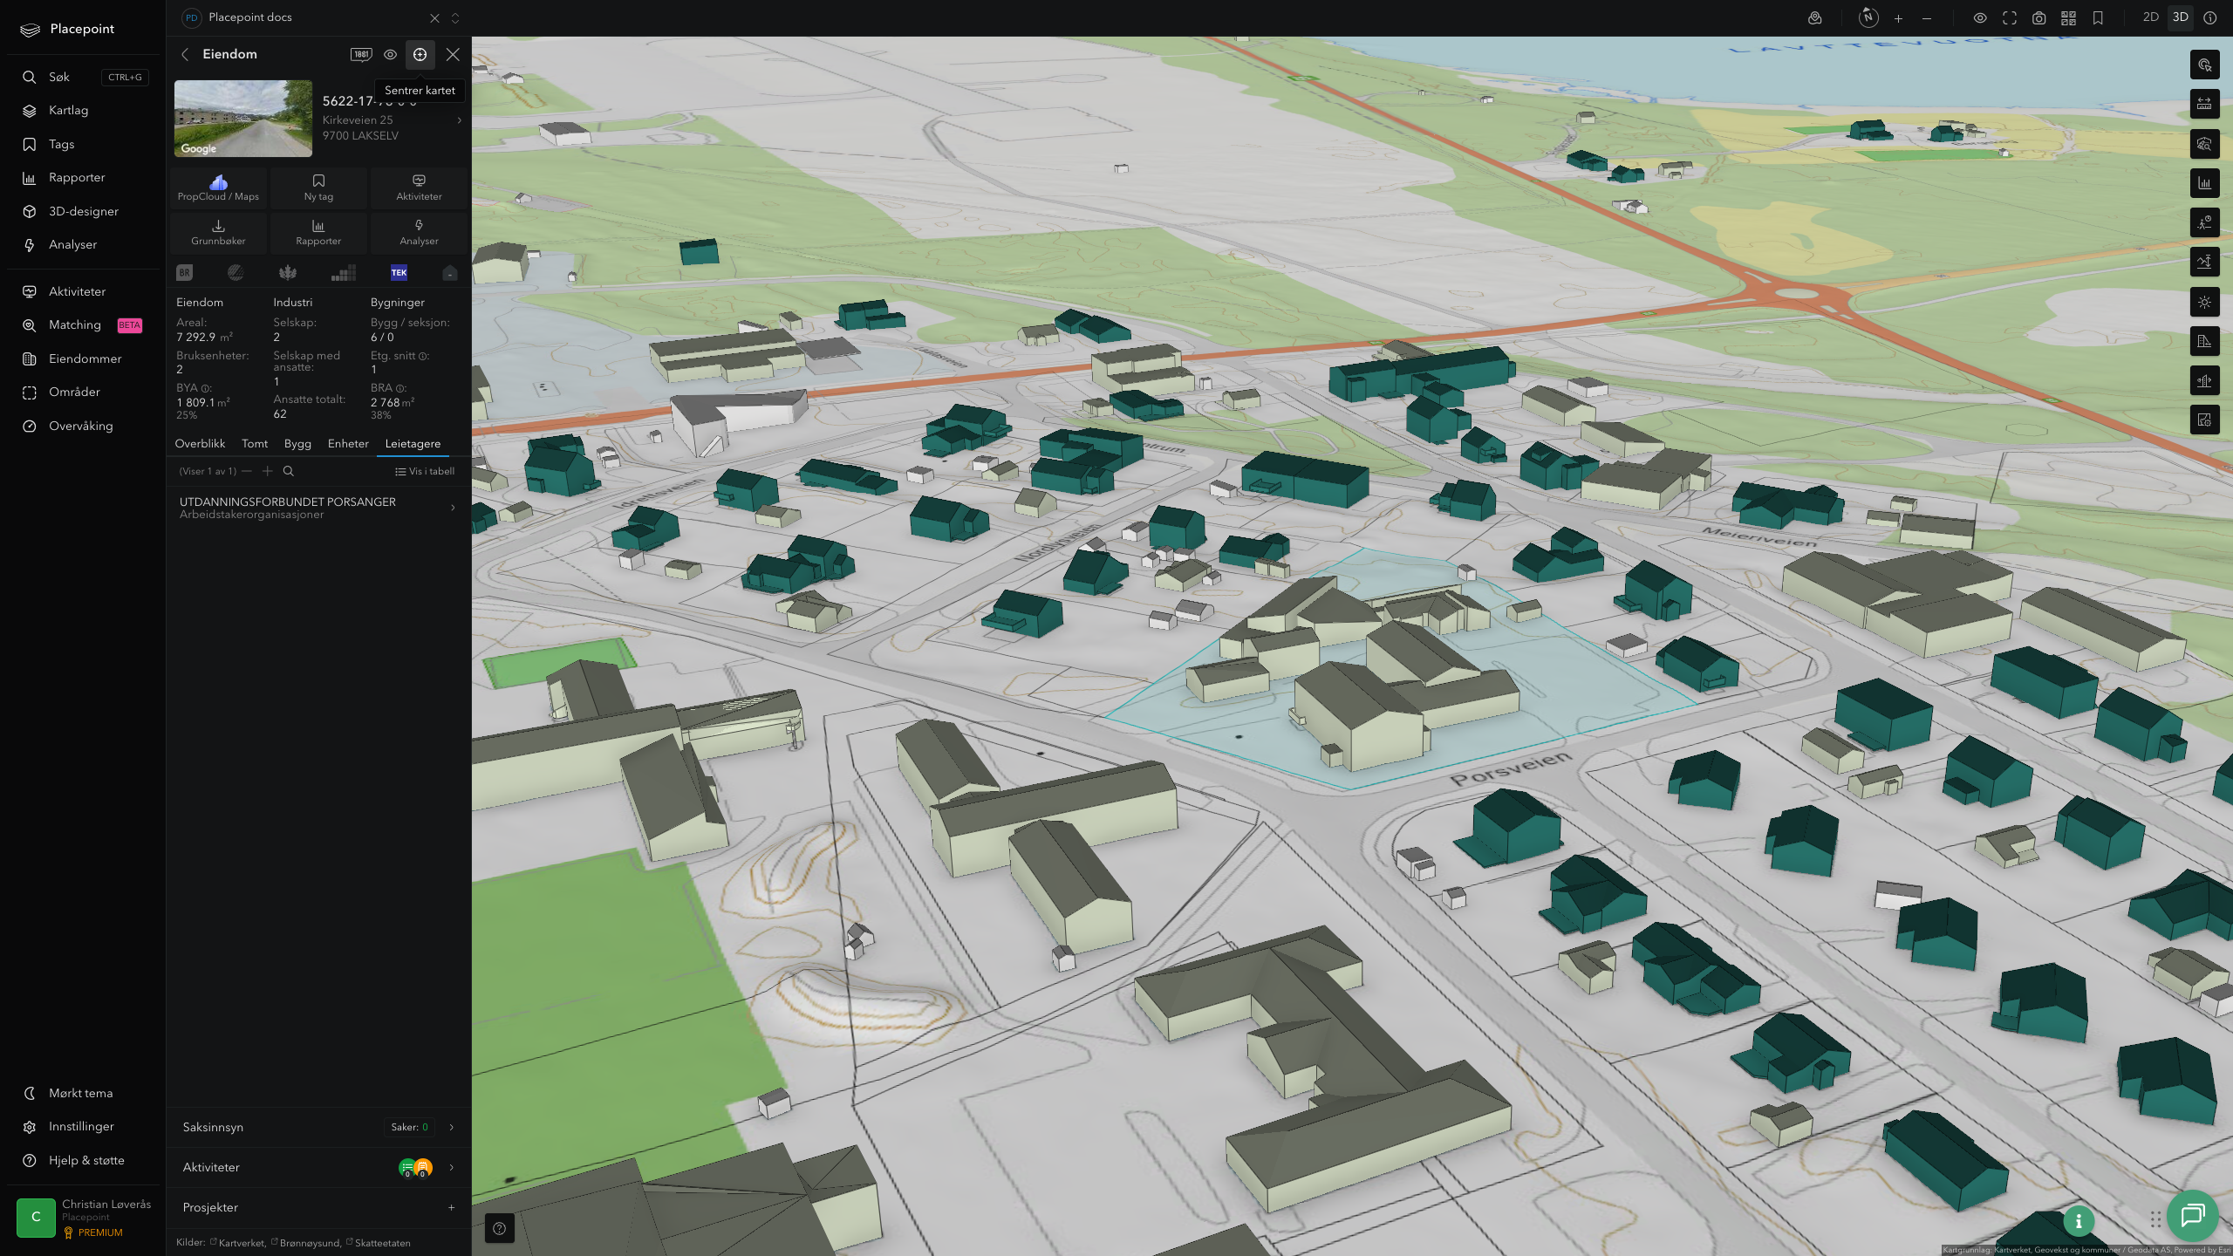Click the striped circle source icon

pos(236,273)
